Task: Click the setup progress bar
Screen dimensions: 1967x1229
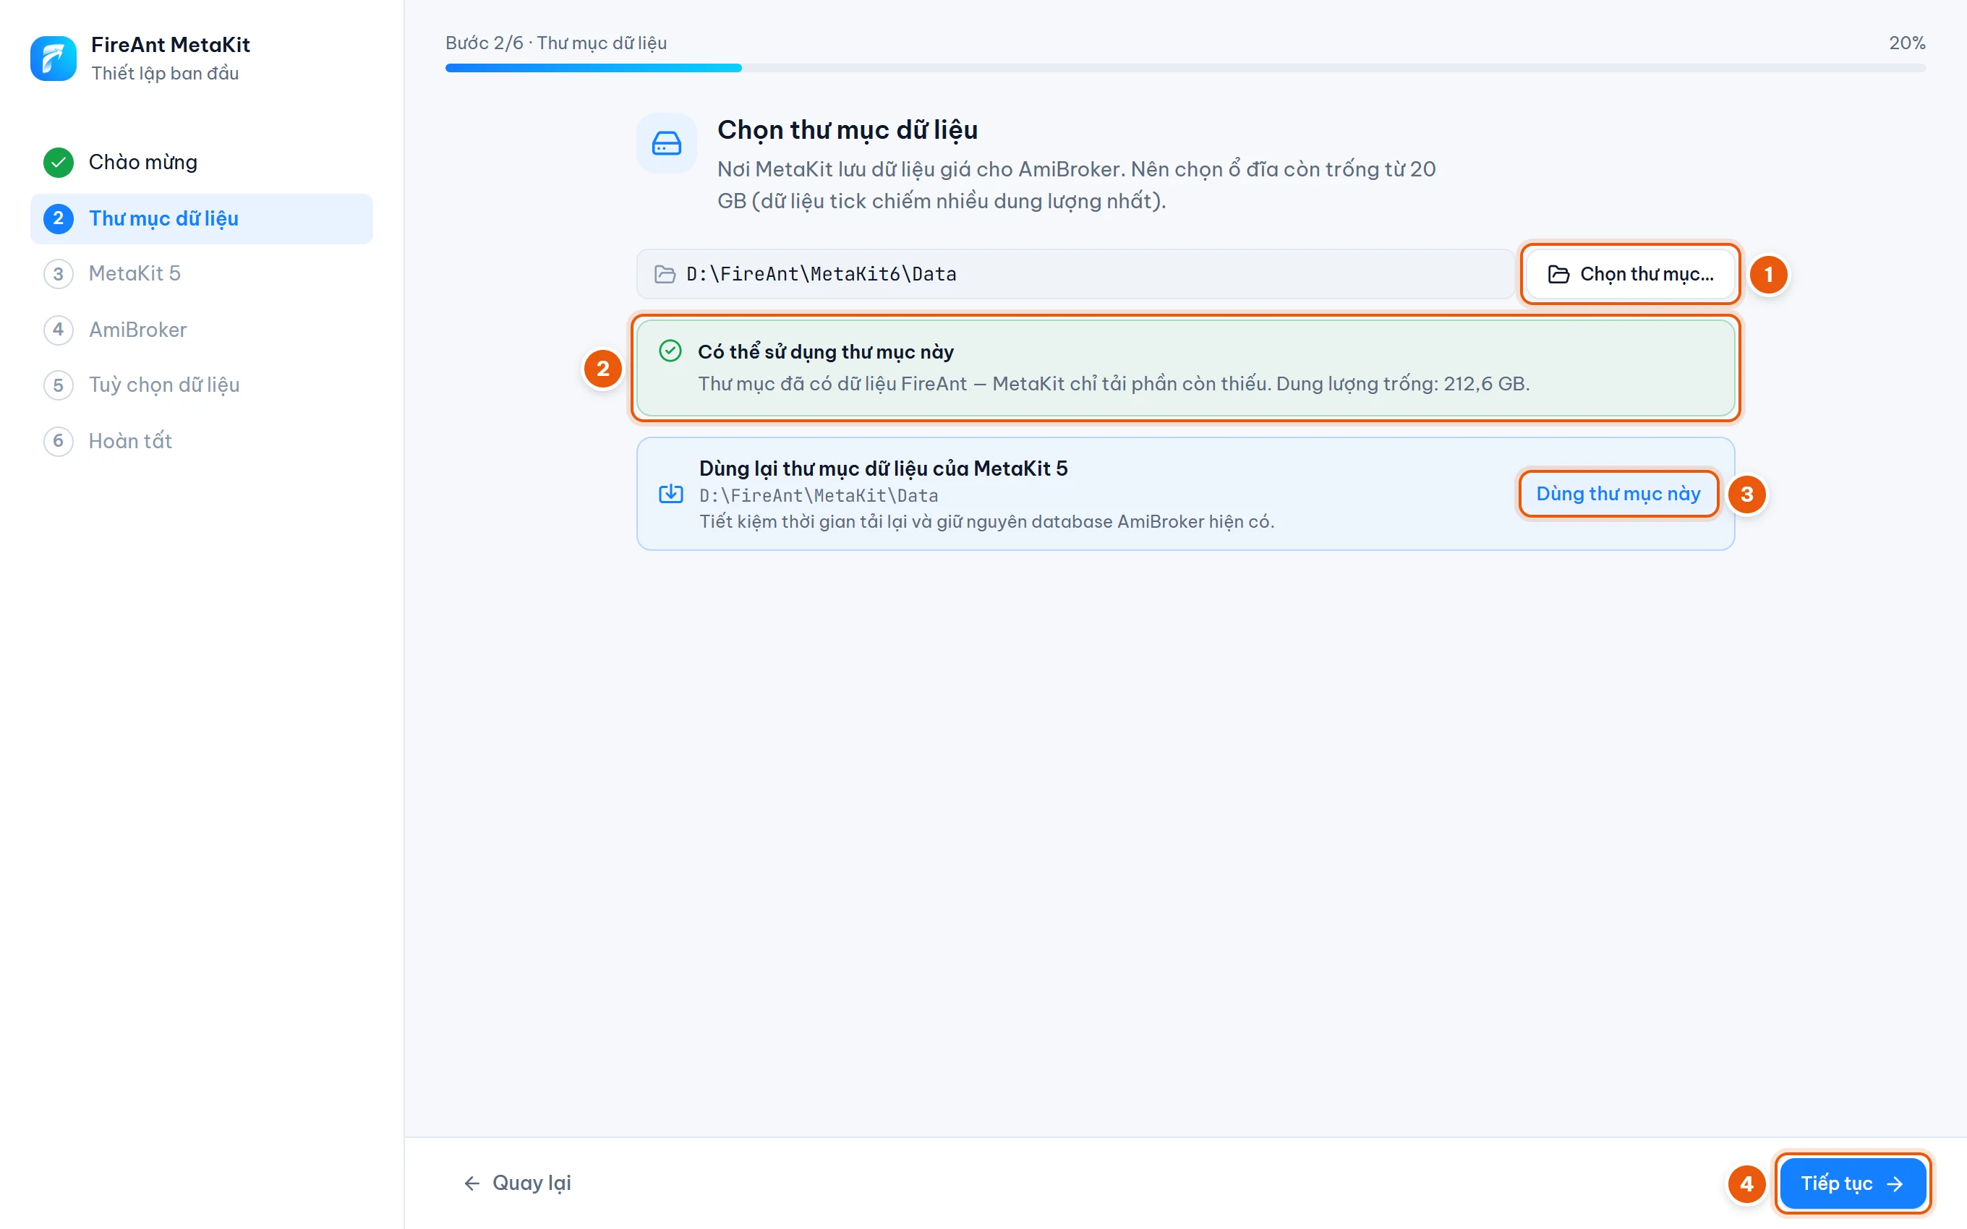Action: point(1185,68)
